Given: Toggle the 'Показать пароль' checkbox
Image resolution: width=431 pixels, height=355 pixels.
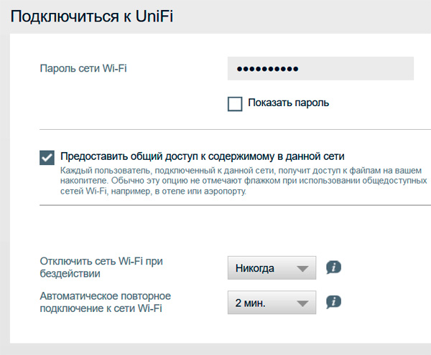Looking at the screenshot, I should click(235, 103).
